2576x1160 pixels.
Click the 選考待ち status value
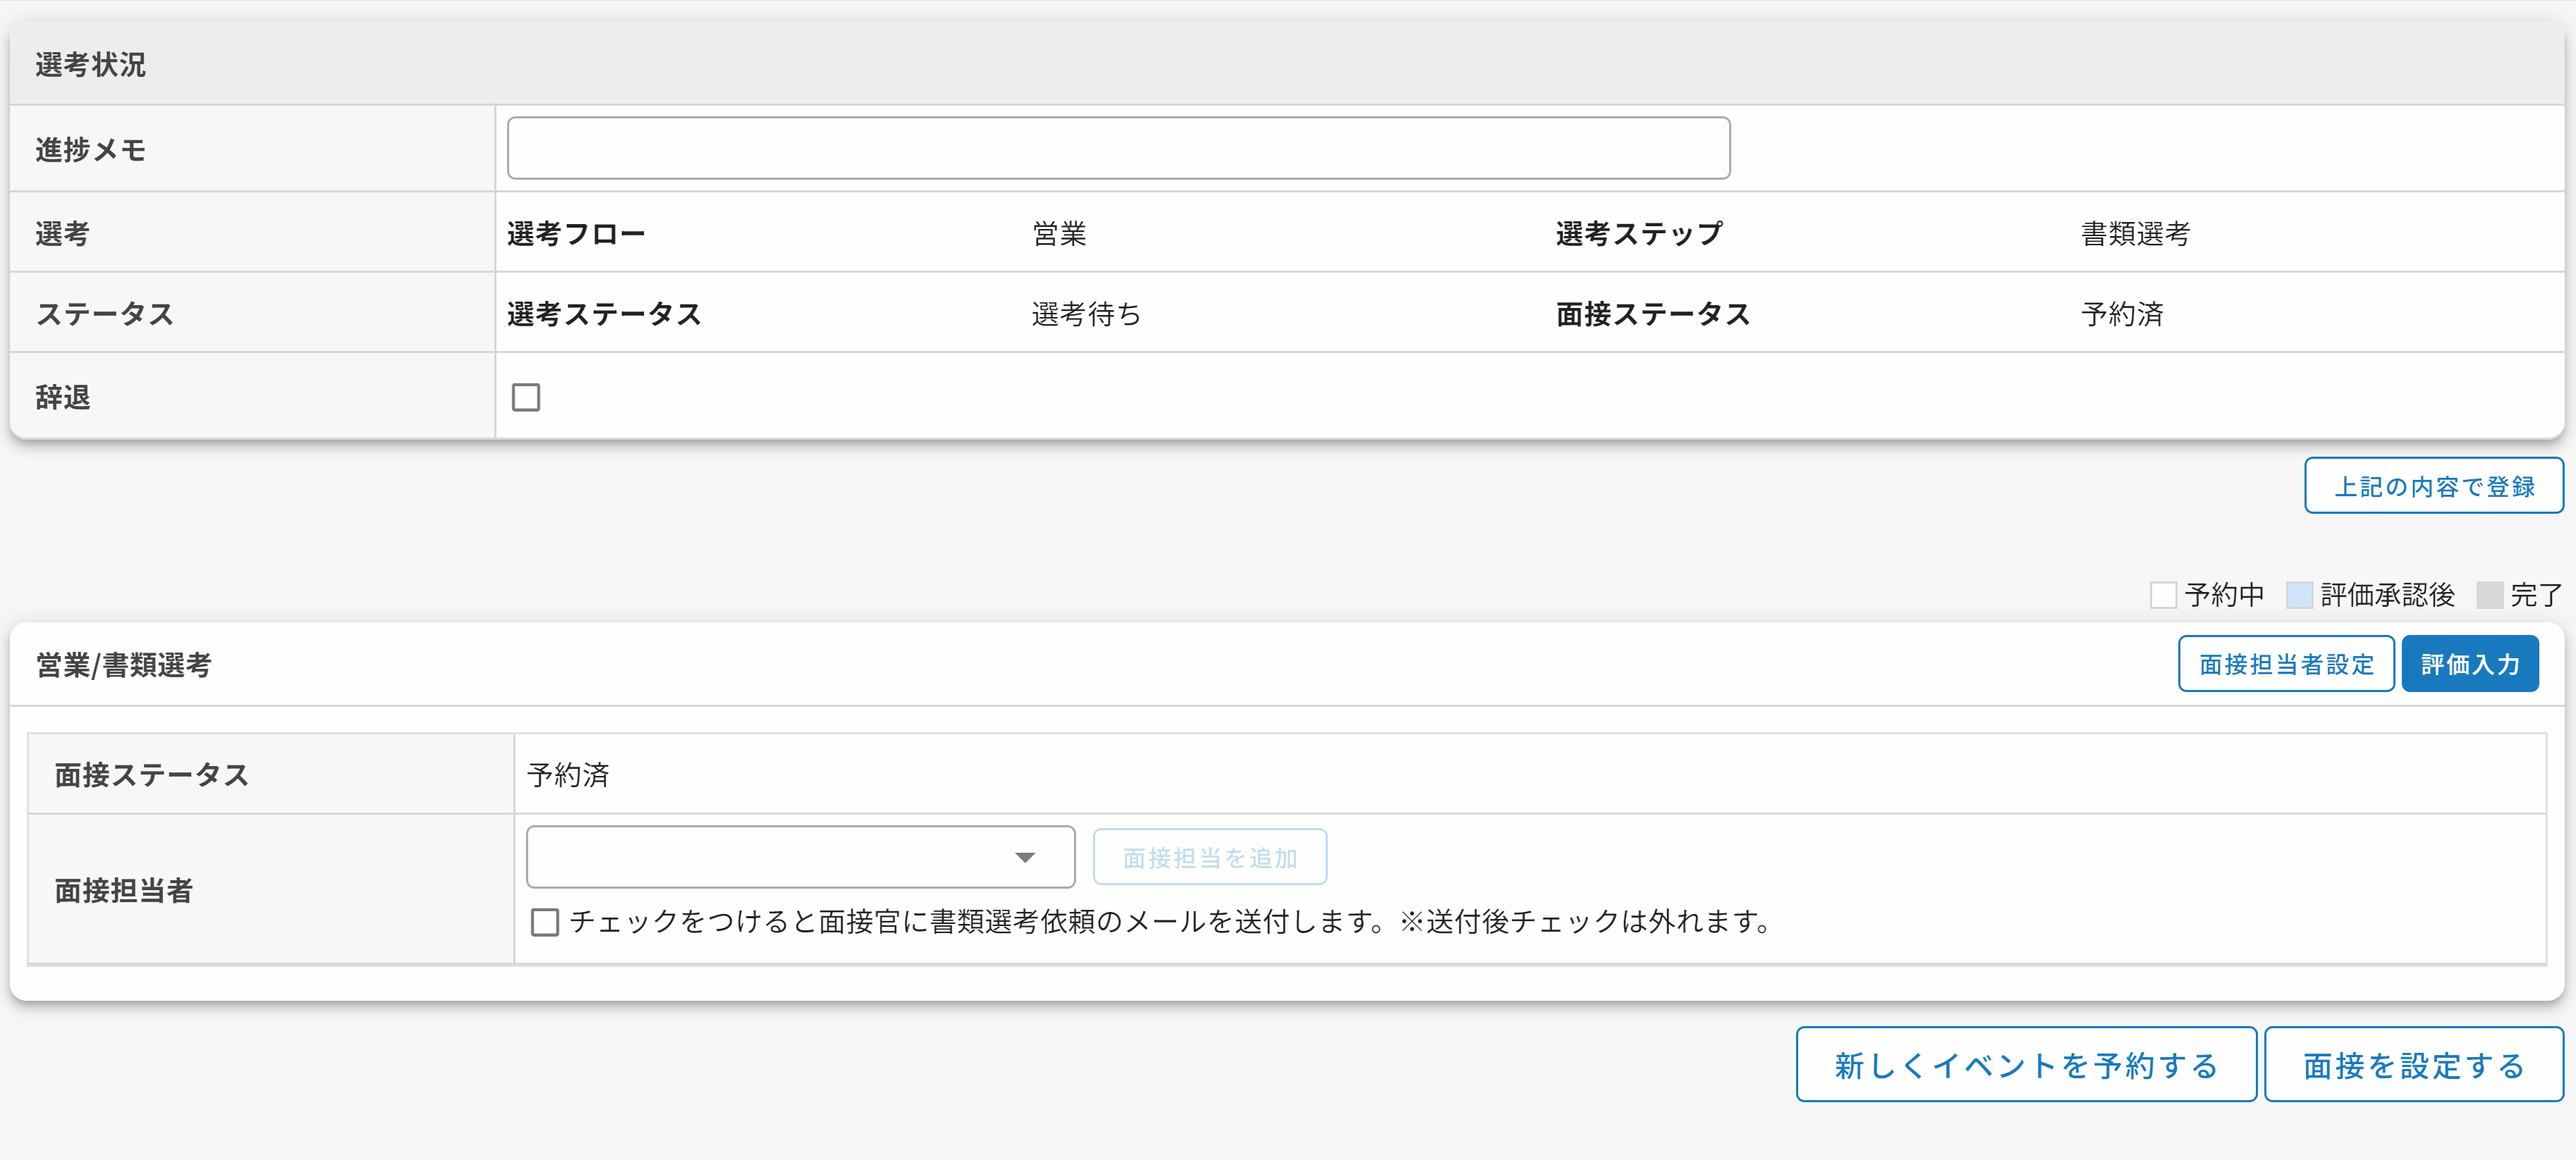pyautogui.click(x=1086, y=314)
